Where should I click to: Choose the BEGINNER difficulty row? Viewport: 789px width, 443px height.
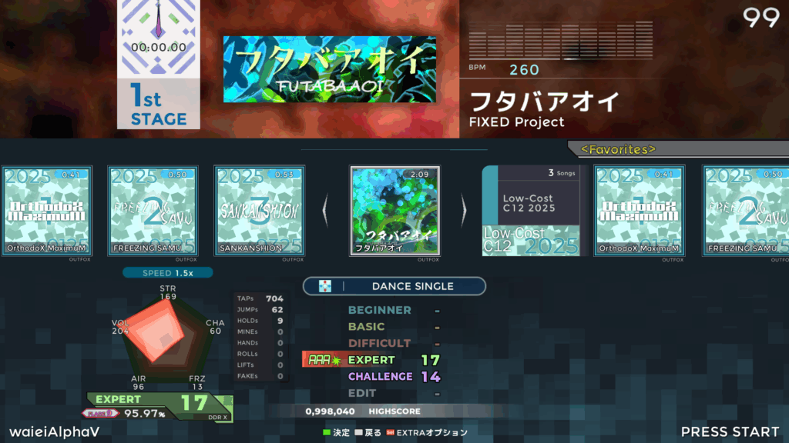394,311
